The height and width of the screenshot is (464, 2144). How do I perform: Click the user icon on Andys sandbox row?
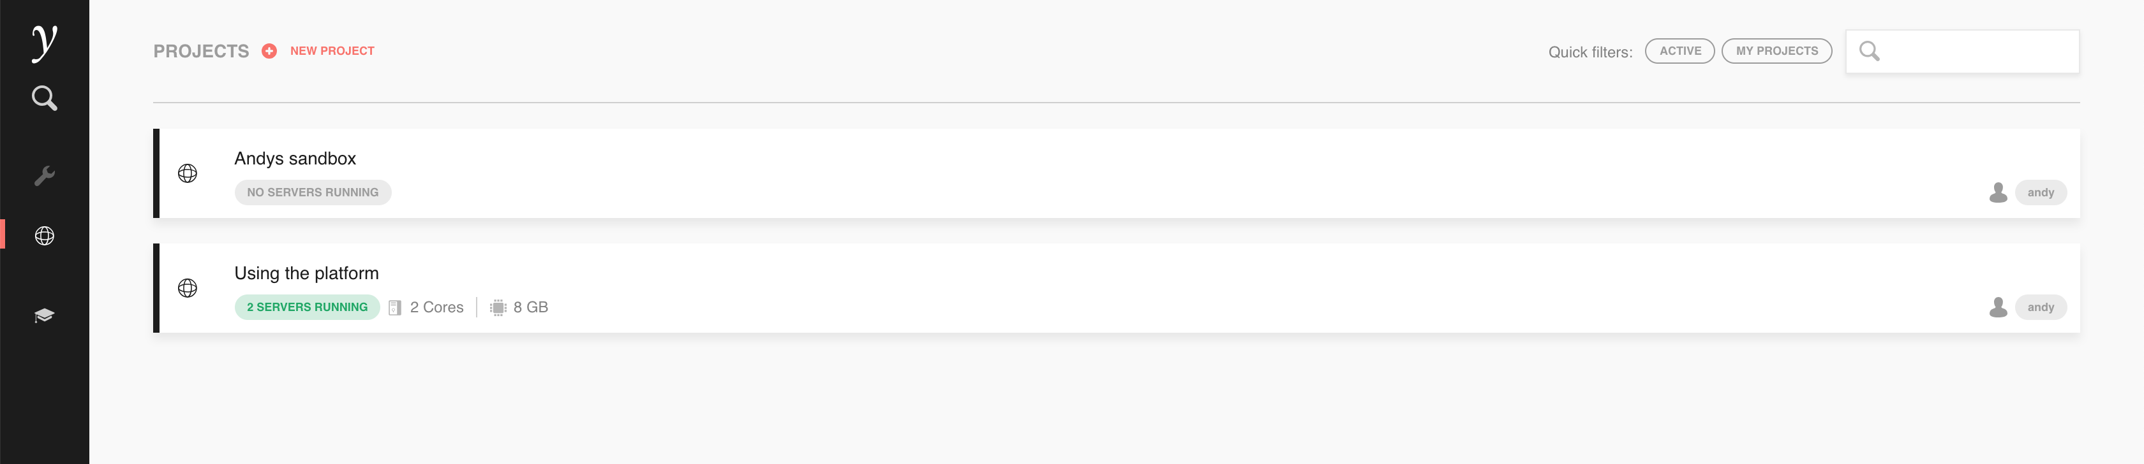pyautogui.click(x=1997, y=193)
